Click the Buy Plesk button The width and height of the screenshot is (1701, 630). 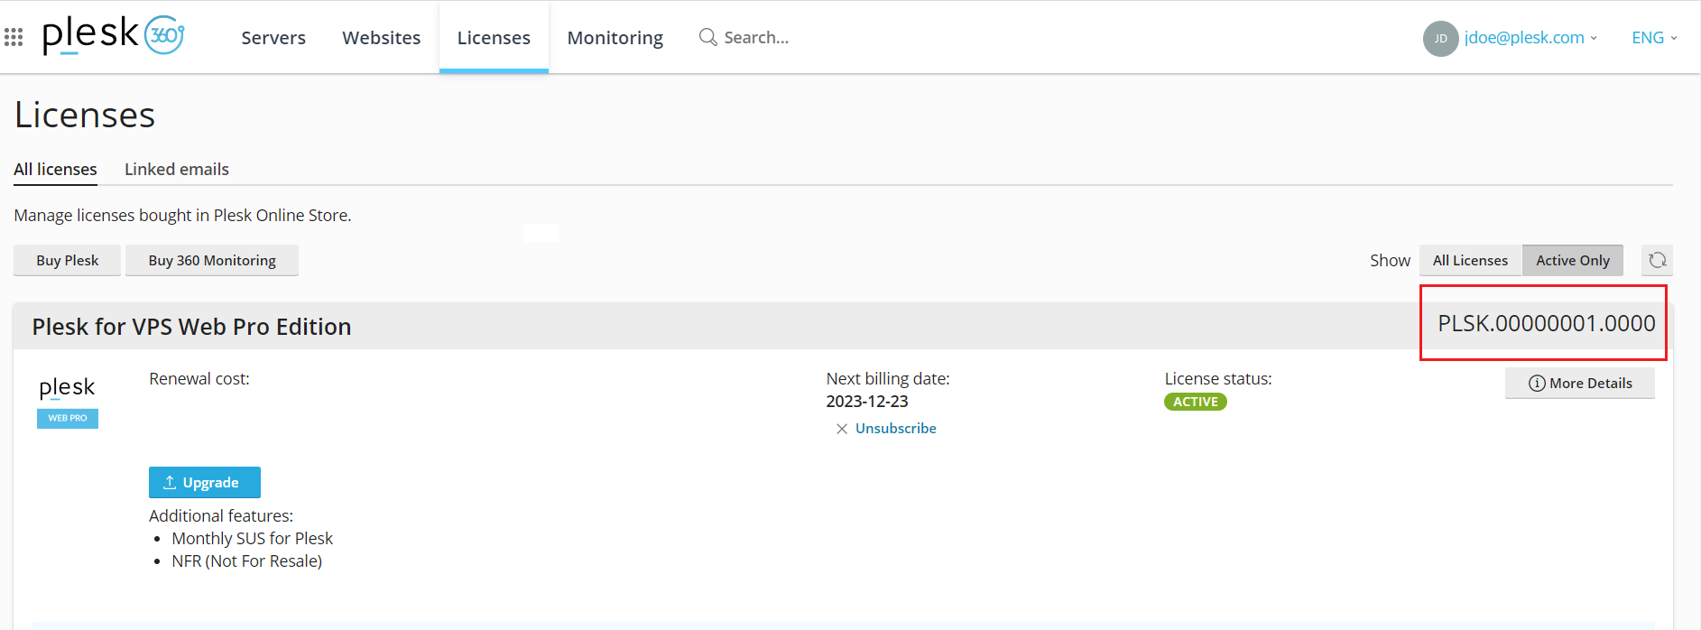68,260
